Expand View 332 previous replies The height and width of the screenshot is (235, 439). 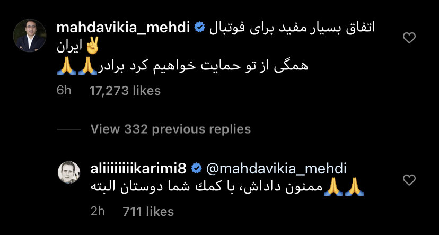click(x=170, y=129)
